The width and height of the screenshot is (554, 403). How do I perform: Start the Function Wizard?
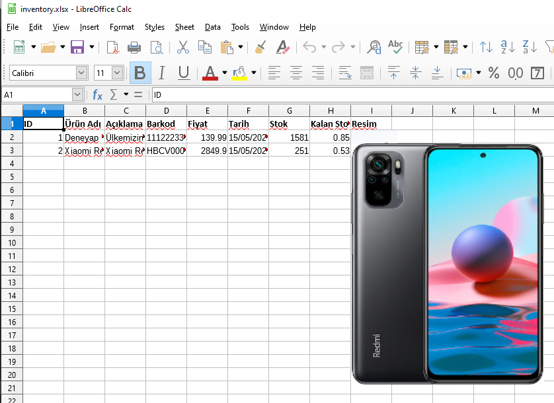click(x=98, y=94)
